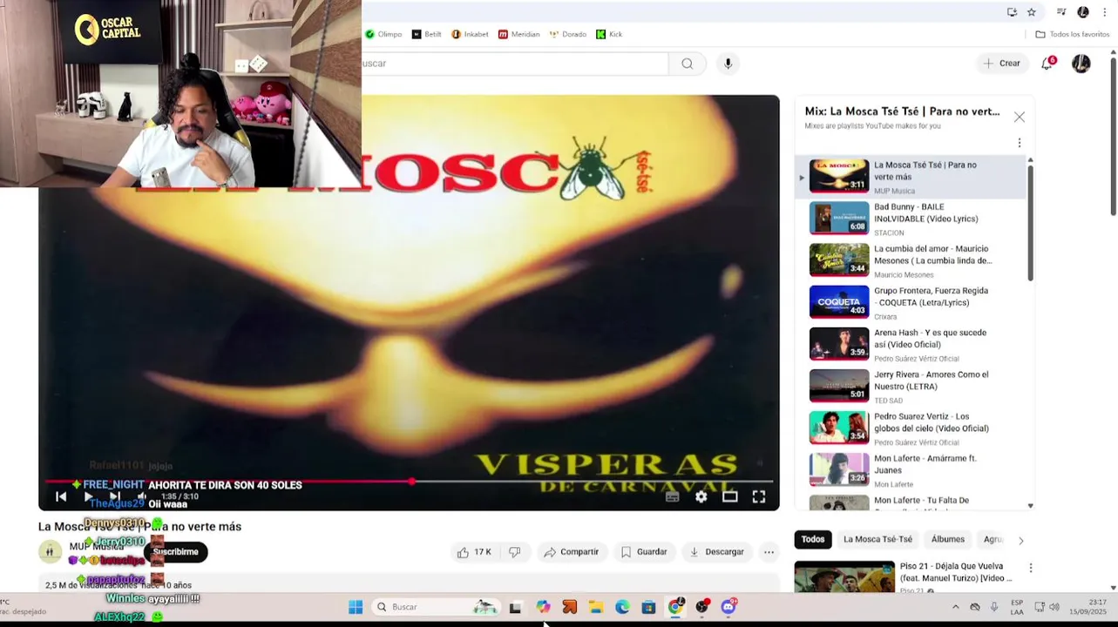Play Bad Bunny BAILE INoLVIDABLE from playlist
The image size is (1118, 627).
[x=911, y=219]
